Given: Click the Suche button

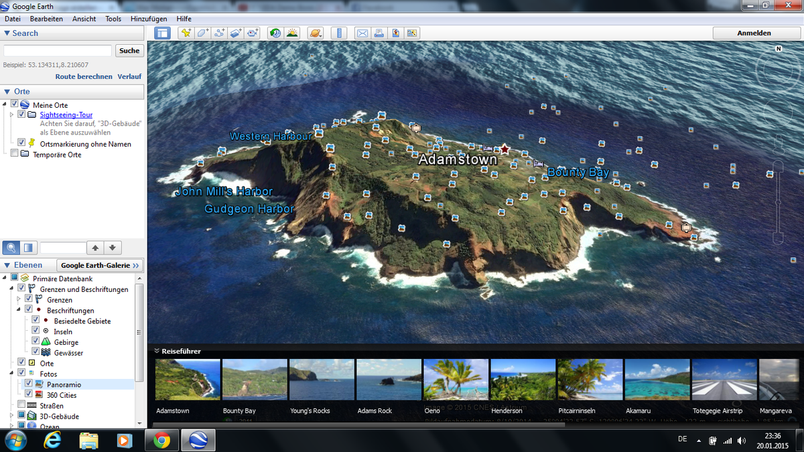Looking at the screenshot, I should (129, 50).
